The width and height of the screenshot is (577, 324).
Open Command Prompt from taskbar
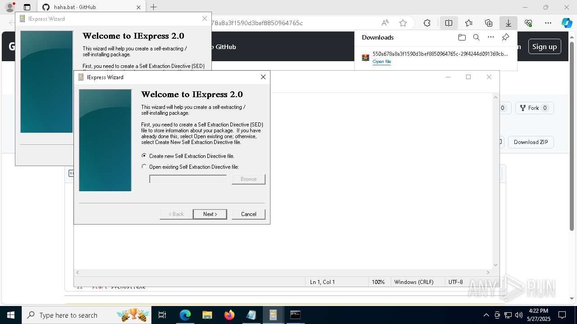[295, 315]
